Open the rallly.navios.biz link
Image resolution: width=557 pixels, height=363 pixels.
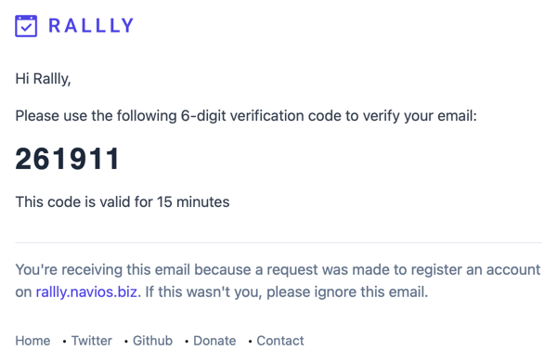86,292
